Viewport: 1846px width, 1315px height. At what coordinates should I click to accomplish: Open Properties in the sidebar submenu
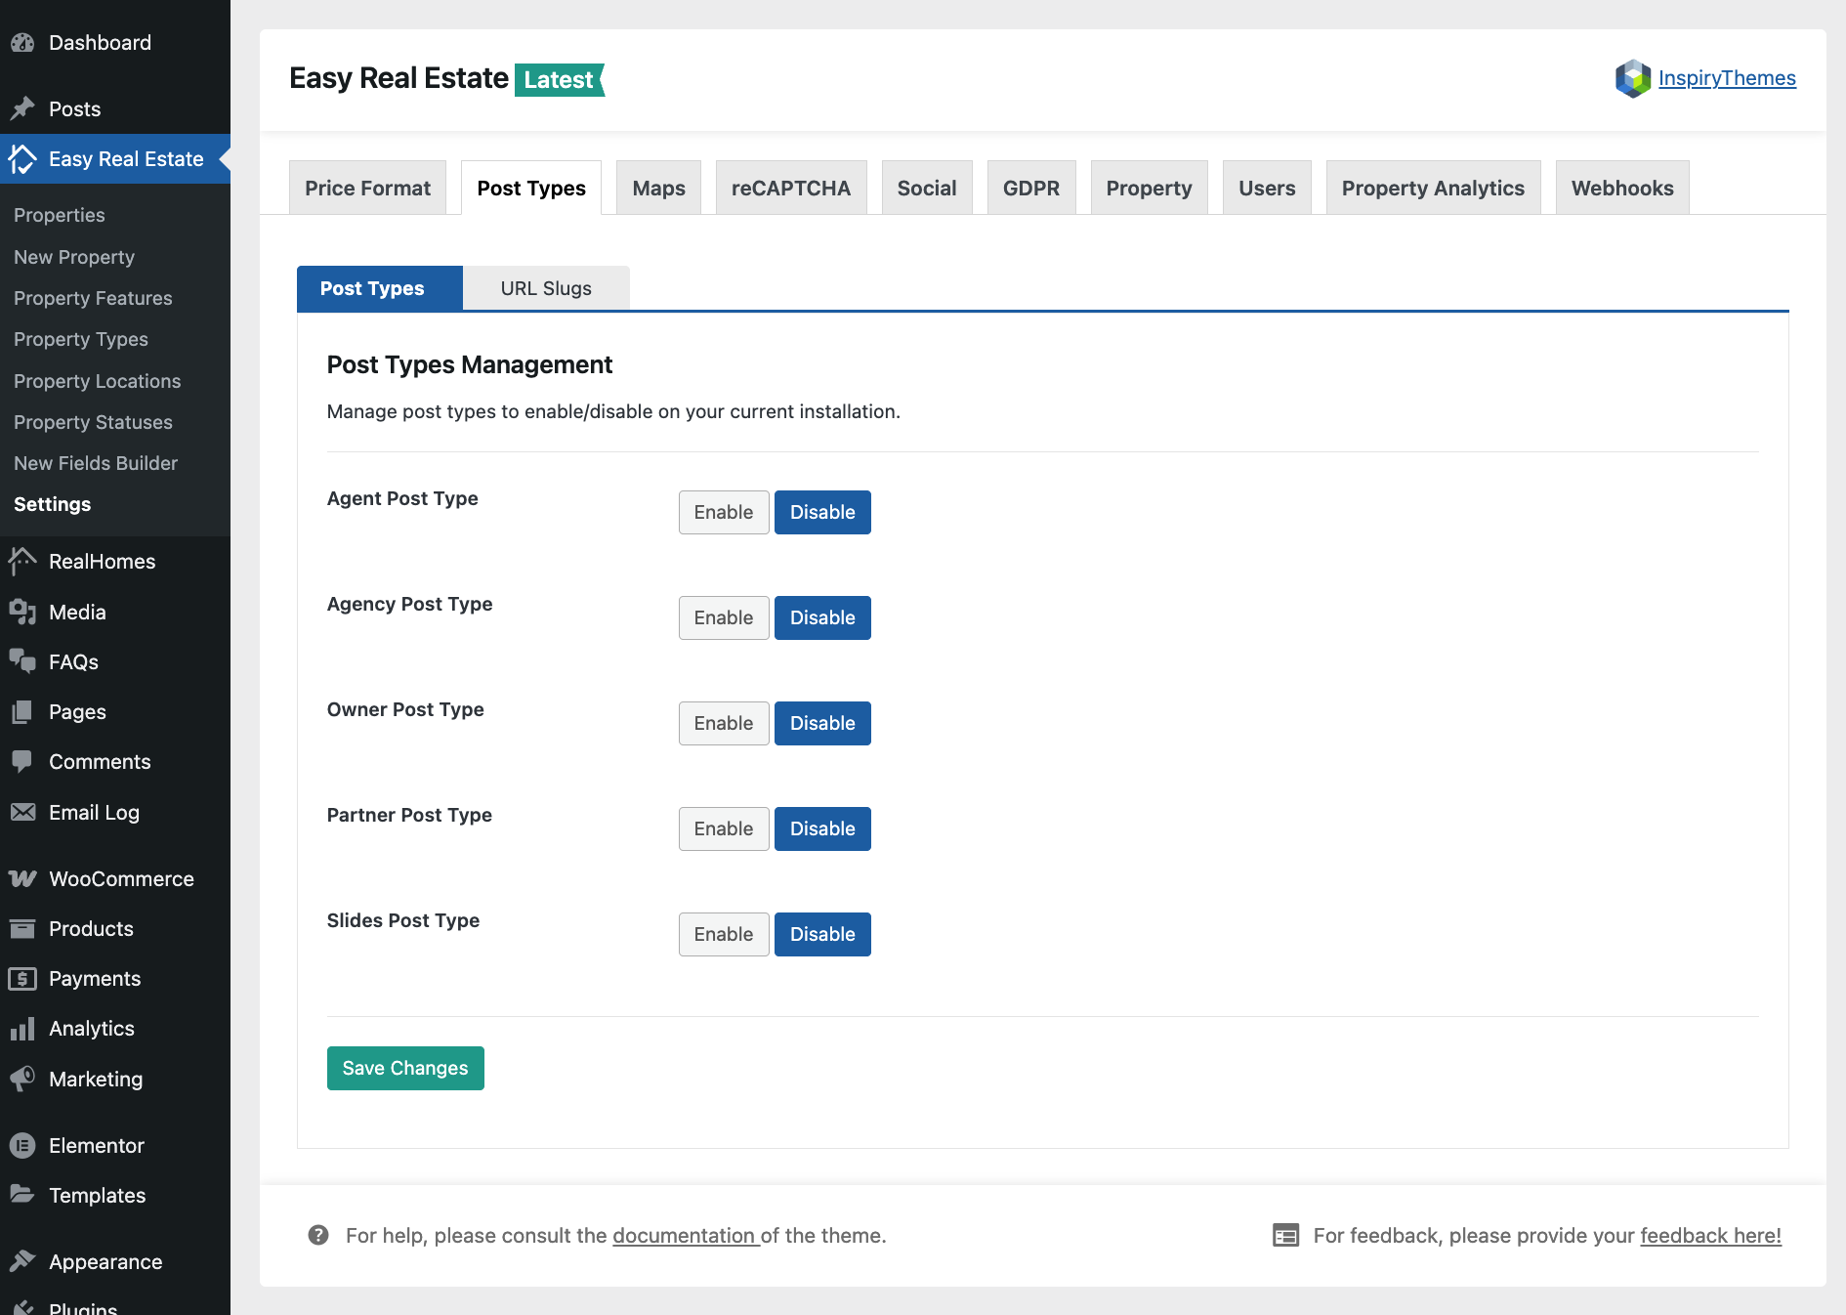pos(60,215)
